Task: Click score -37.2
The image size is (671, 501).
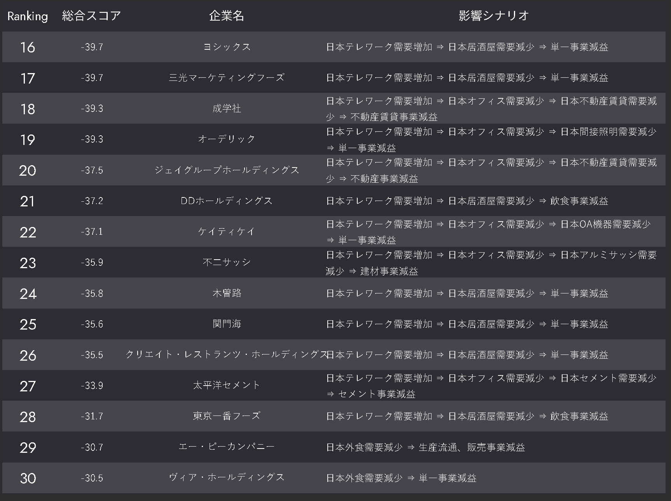Action: click(92, 201)
